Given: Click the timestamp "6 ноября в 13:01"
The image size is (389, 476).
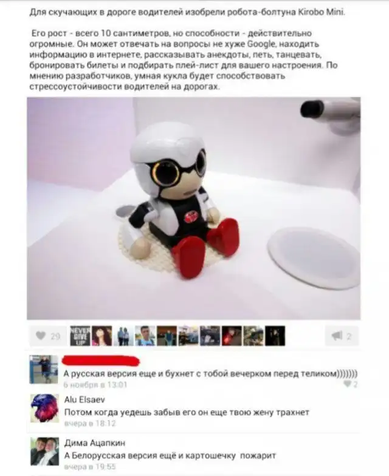Looking at the screenshot, I should coord(95,385).
